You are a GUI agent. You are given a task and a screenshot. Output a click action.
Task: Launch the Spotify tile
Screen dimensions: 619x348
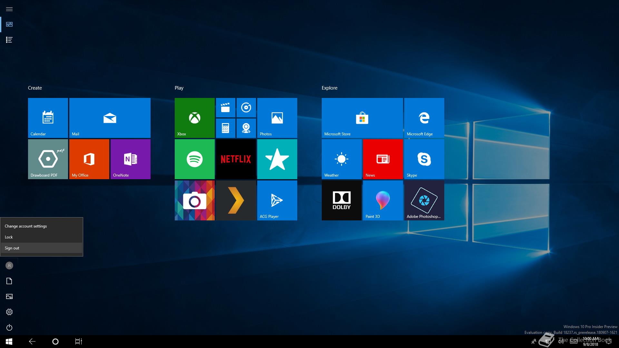(x=195, y=159)
